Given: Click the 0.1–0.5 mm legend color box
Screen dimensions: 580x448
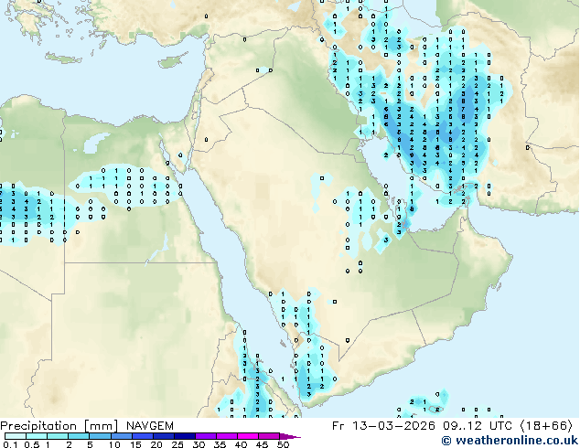Looking at the screenshot, I should [x=16, y=436].
